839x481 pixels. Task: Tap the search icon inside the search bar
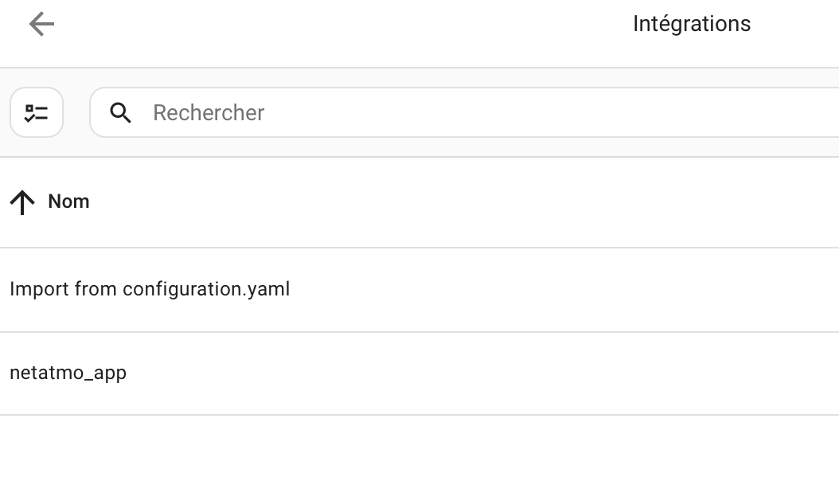pos(121,113)
